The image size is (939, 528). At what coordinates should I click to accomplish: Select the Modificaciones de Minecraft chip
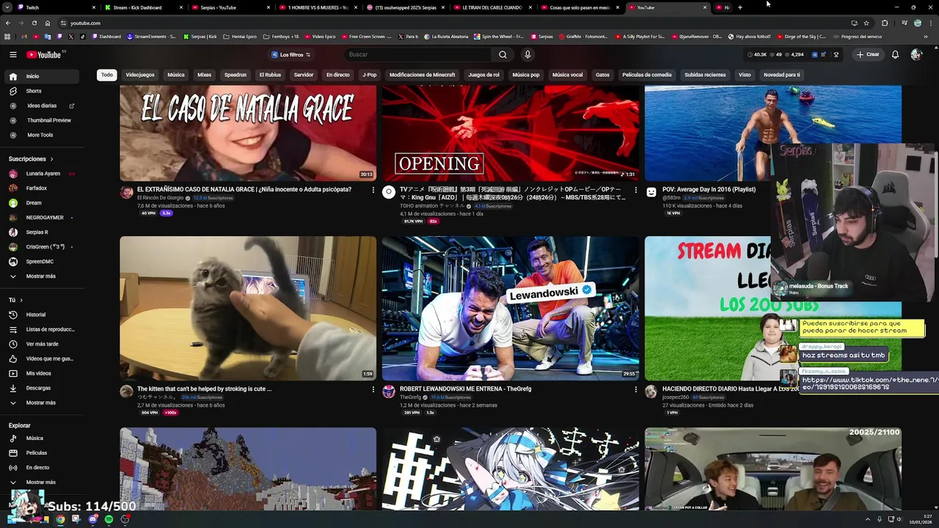pyautogui.click(x=423, y=75)
